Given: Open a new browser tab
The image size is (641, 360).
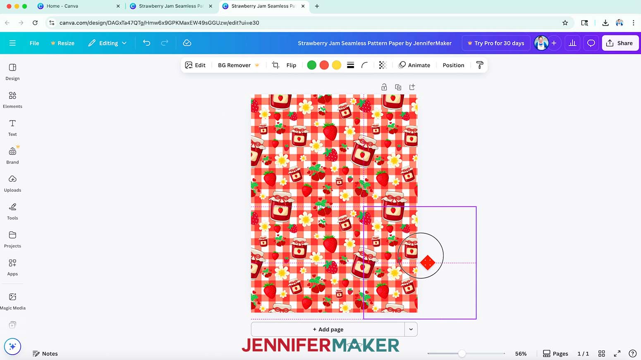Looking at the screenshot, I should pos(317,6).
